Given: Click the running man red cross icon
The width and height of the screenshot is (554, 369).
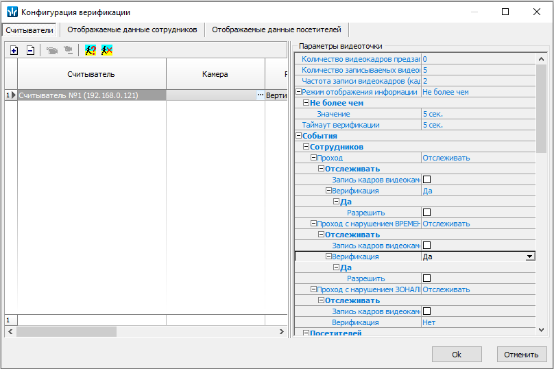Looking at the screenshot, I should [106, 50].
